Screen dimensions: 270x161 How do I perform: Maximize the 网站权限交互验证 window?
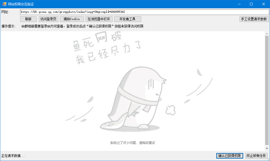[x=251, y=4]
